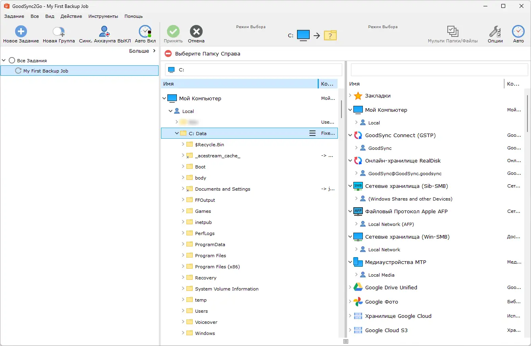Click the sync icon beside My First Backup Job
The width and height of the screenshot is (531, 346).
coord(18,71)
